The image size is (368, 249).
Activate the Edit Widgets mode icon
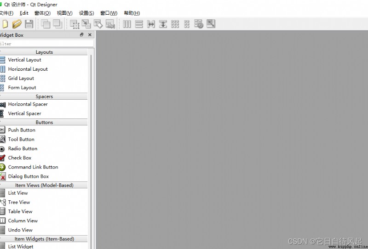click(75, 24)
